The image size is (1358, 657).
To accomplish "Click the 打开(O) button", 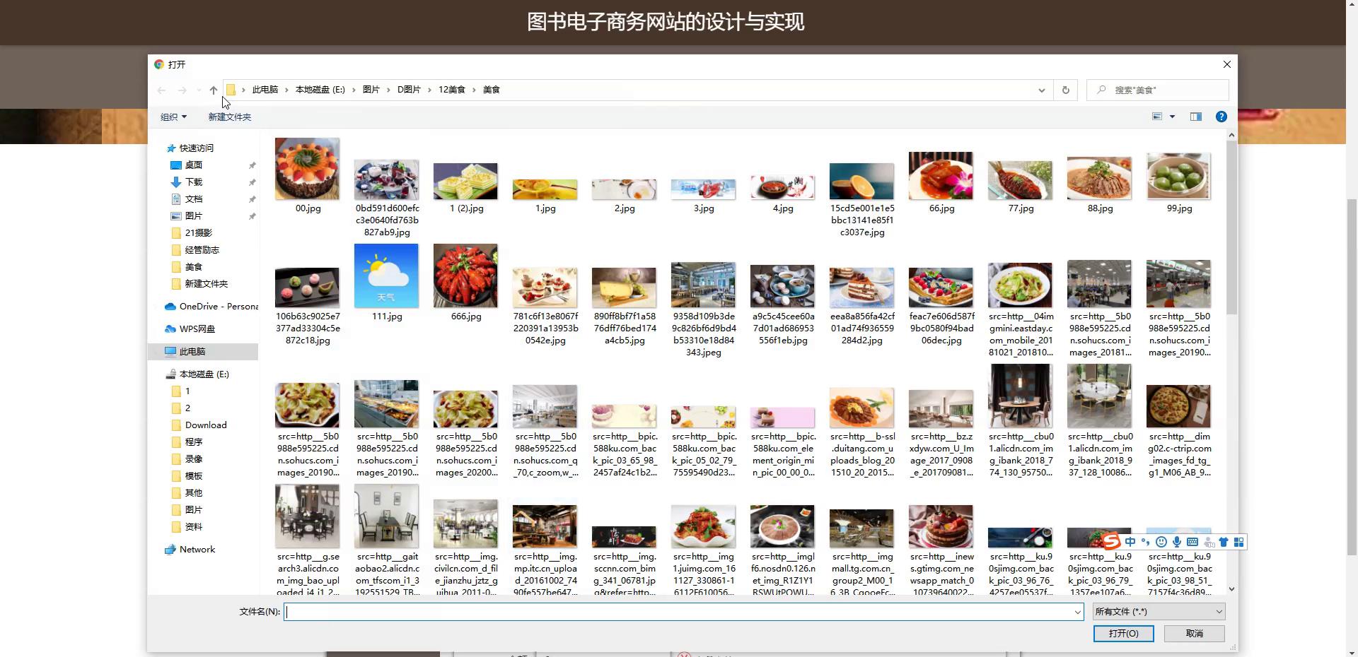I will 1123,634.
